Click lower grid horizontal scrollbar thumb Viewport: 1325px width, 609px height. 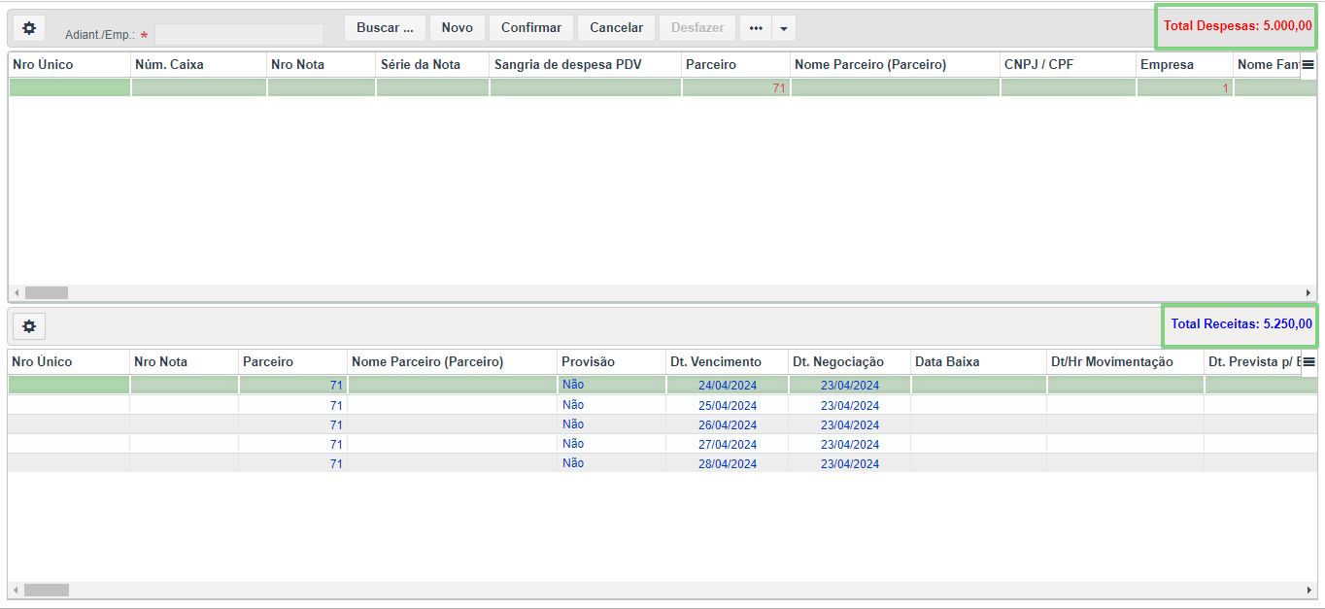point(47,590)
